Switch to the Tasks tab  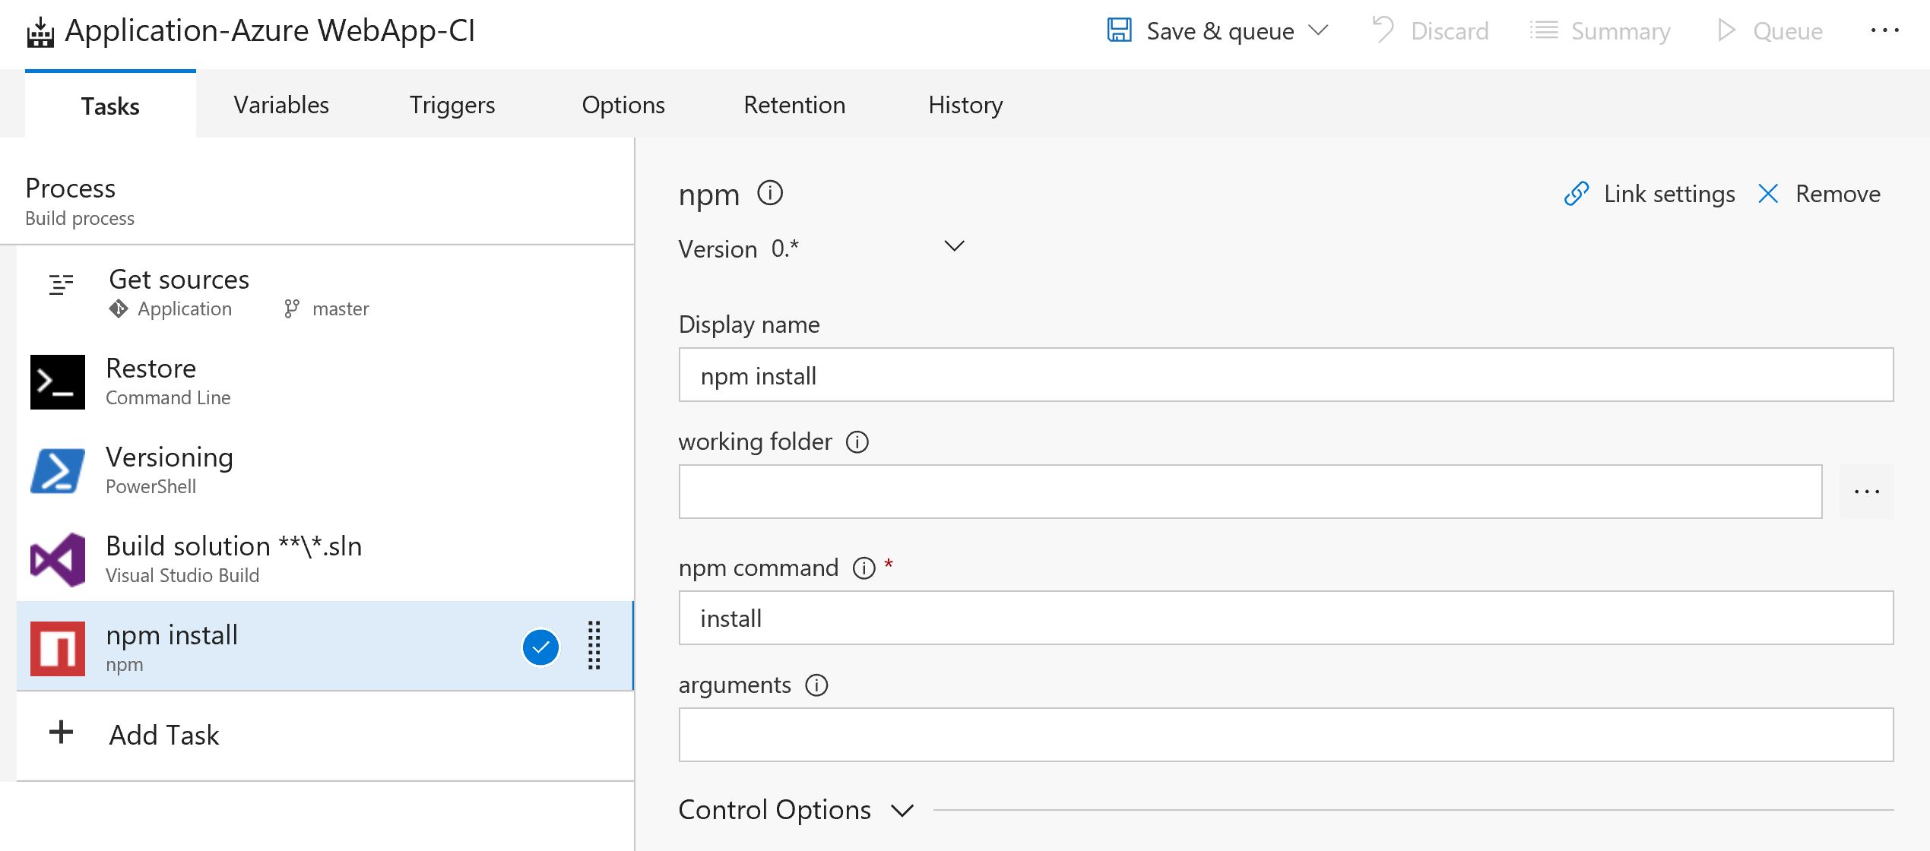click(110, 106)
